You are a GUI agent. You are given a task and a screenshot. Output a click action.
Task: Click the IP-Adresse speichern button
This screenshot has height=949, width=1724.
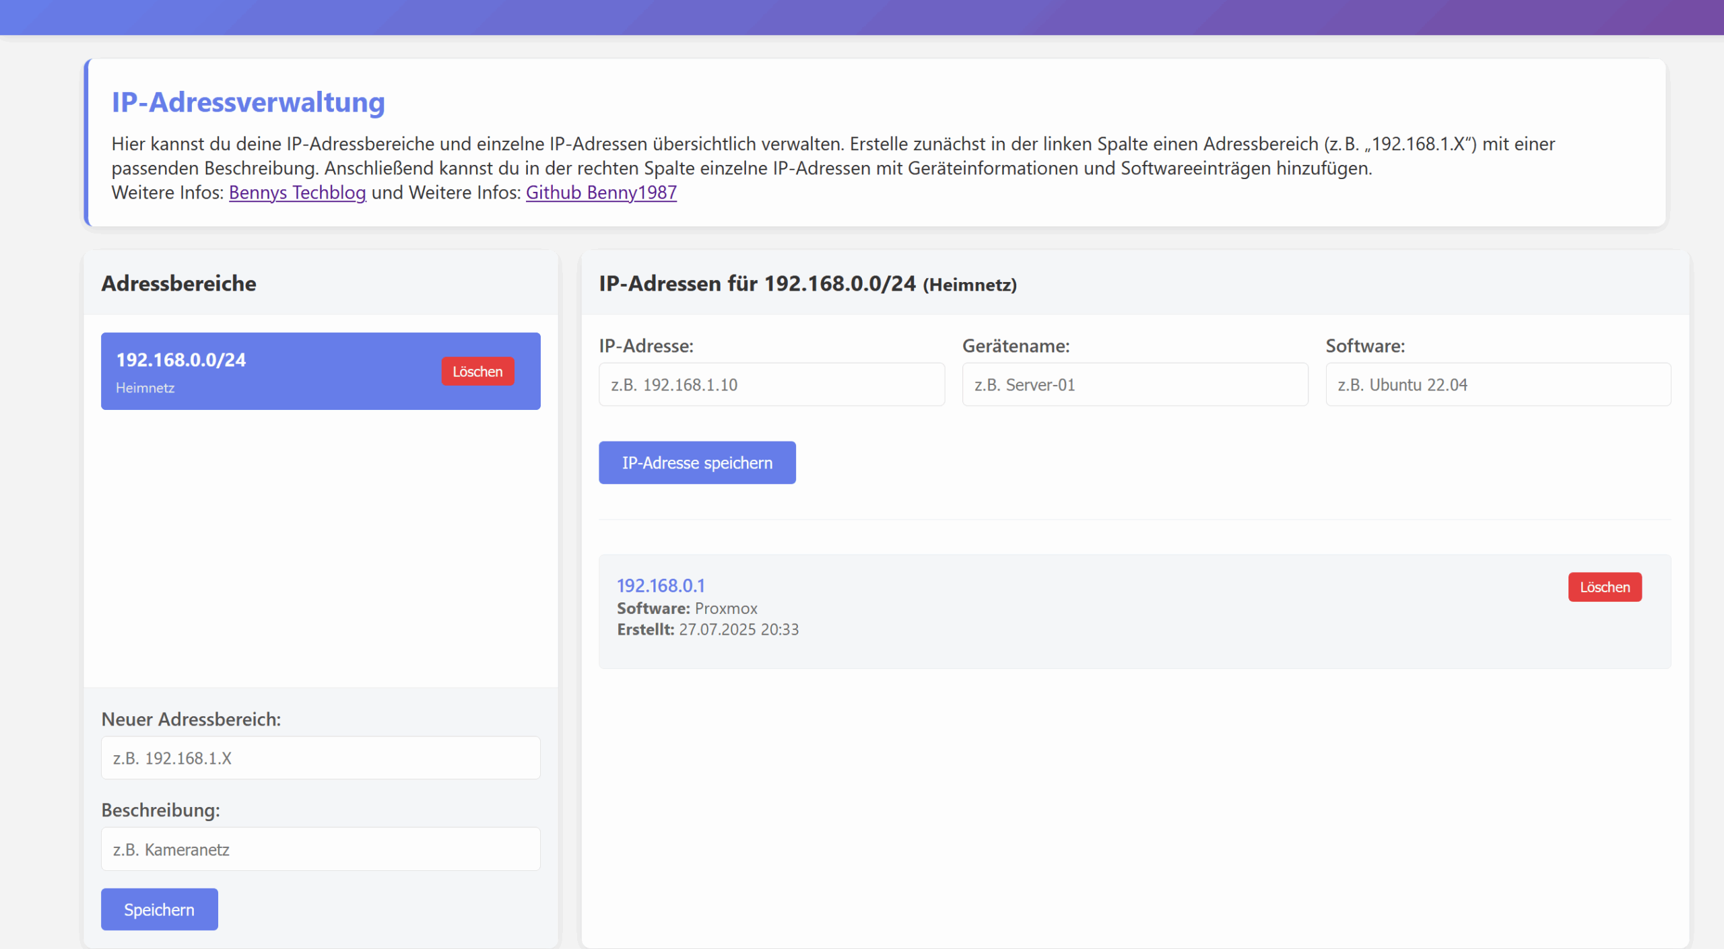tap(697, 462)
